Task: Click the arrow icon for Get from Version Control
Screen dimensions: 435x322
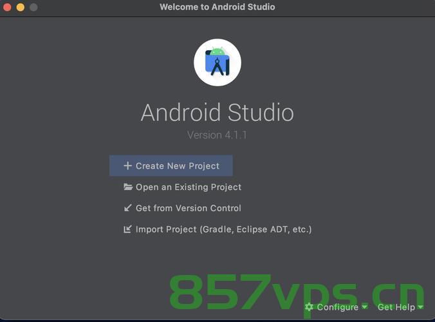Action: click(x=127, y=207)
